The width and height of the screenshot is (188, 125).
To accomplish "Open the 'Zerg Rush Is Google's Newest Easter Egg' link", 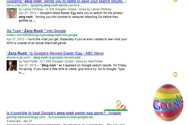I will click(55, 53).
